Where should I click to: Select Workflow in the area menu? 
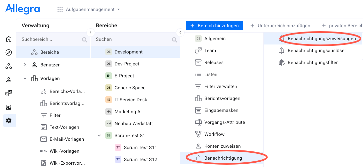[x=214, y=134]
